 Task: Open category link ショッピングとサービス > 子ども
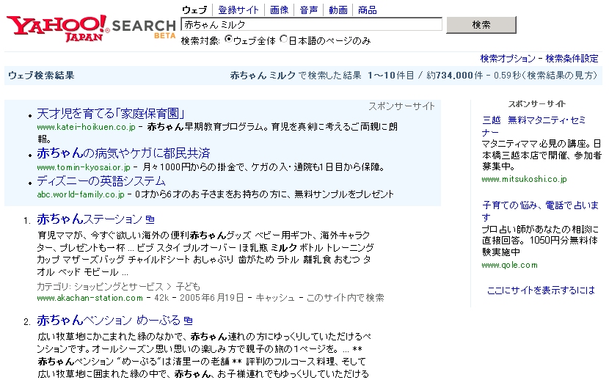tap(137, 286)
